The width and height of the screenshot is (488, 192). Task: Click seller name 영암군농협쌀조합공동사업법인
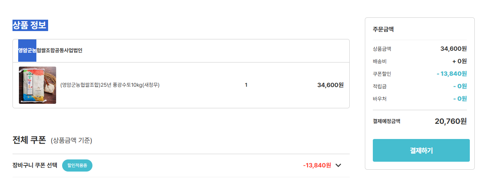(50, 50)
